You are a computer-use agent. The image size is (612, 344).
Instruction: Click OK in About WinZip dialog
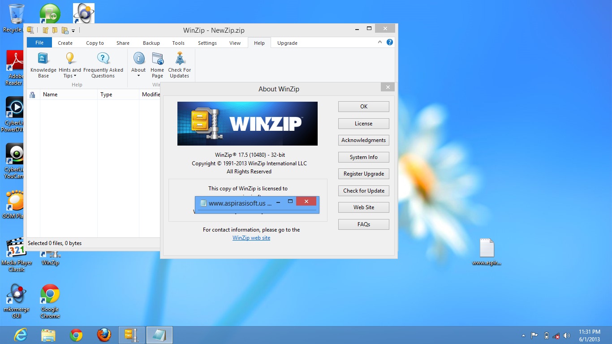pyautogui.click(x=364, y=107)
